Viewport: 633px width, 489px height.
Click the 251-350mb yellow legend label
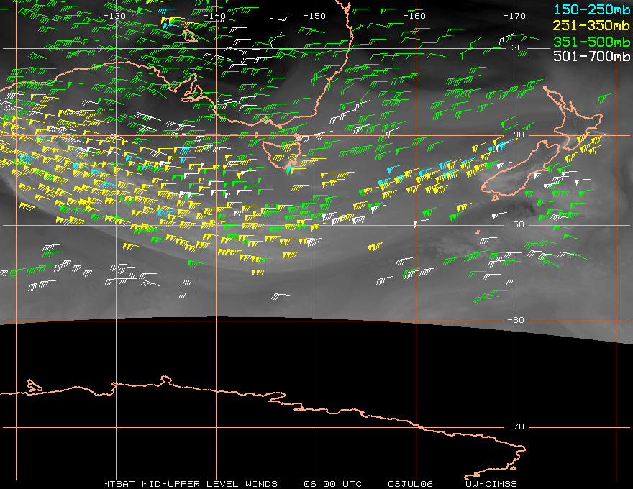pyautogui.click(x=591, y=25)
